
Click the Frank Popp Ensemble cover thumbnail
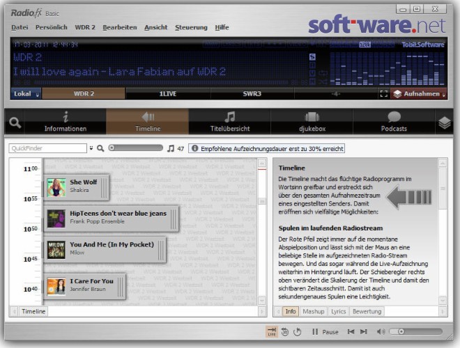coord(56,219)
